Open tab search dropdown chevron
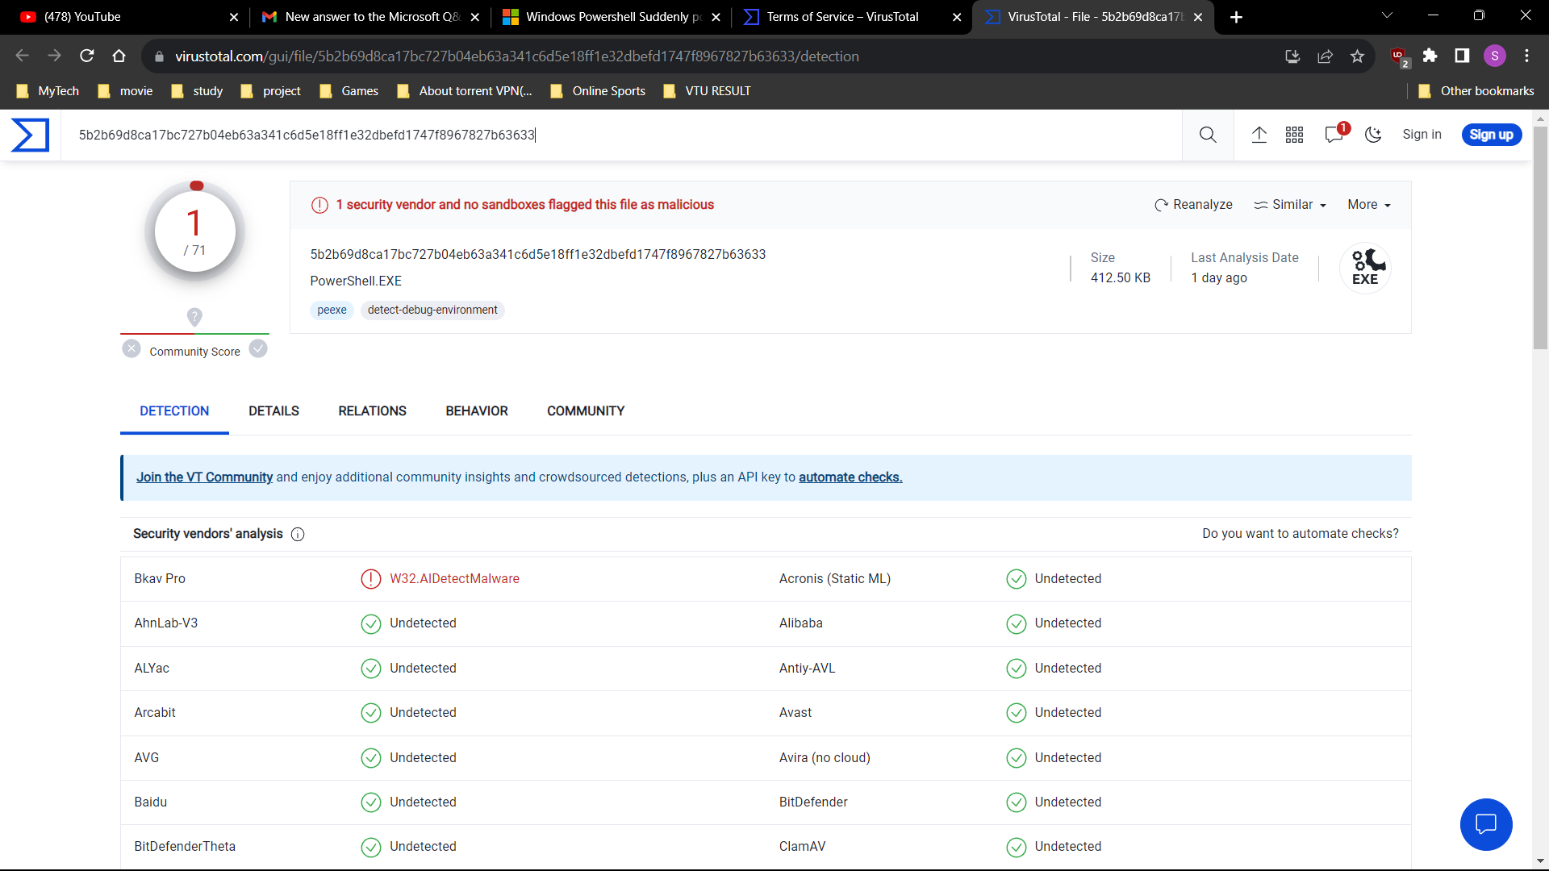Viewport: 1549px width, 871px height. coord(1387,16)
